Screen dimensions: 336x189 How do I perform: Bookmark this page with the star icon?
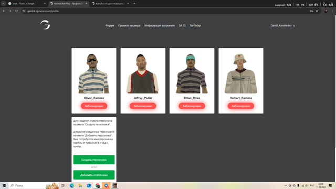[317, 11]
